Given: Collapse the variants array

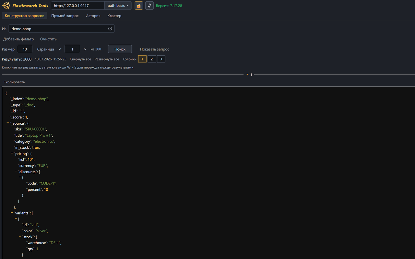Looking at the screenshot, I should click(12, 213).
